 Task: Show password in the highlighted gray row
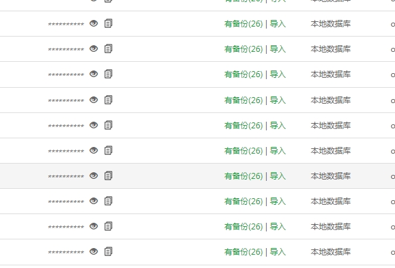(94, 176)
